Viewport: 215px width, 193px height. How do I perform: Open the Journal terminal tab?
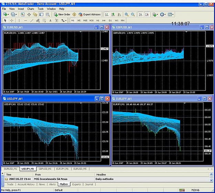tap(89, 184)
